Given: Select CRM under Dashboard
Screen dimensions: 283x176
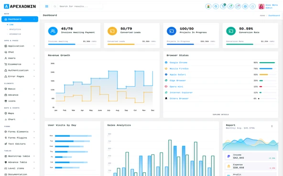Looking at the screenshot, I should click(11, 24).
